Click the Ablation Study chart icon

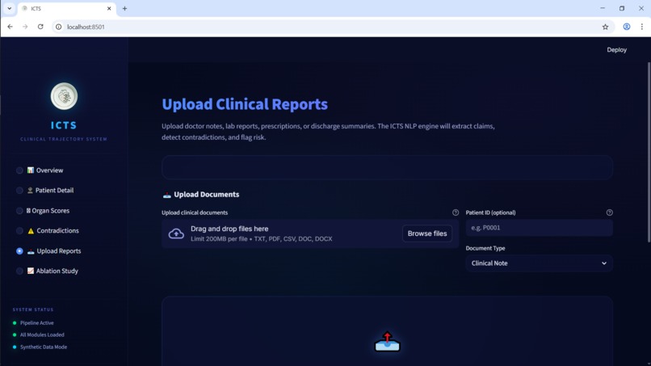point(31,271)
